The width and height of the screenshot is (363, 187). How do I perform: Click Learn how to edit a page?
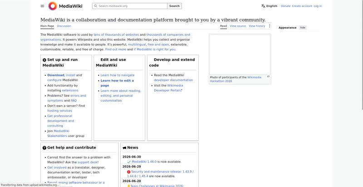[117, 83]
